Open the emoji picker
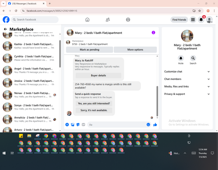Screen dimensions: 218x170 click(x=148, y=124)
